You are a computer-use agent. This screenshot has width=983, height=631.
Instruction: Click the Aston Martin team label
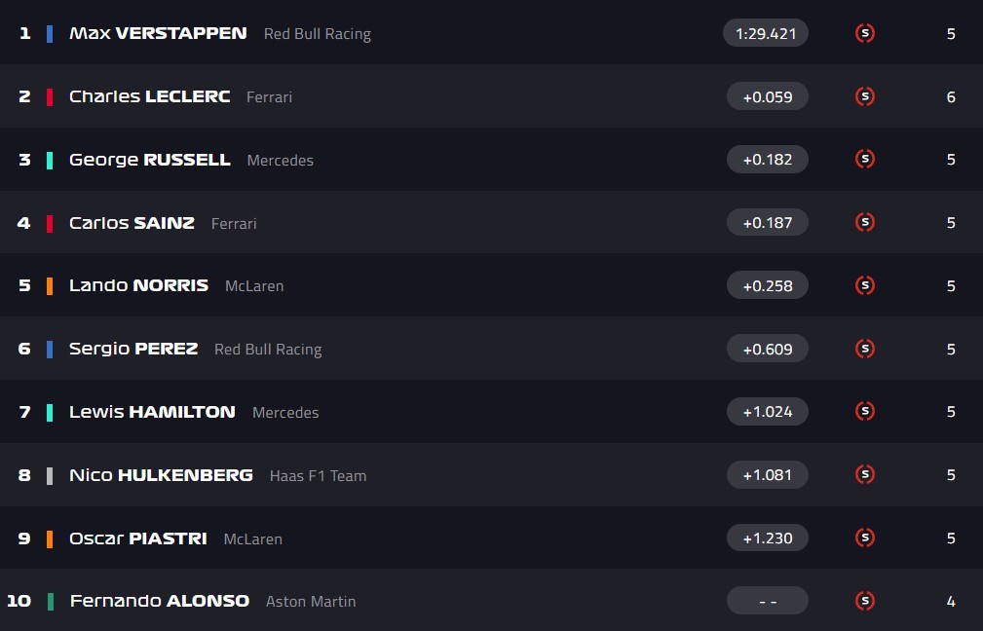tap(311, 601)
